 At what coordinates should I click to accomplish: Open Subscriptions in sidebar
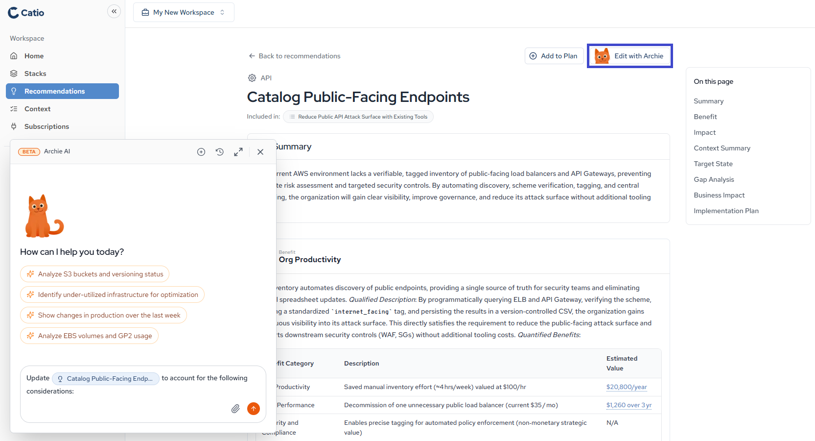62,126
